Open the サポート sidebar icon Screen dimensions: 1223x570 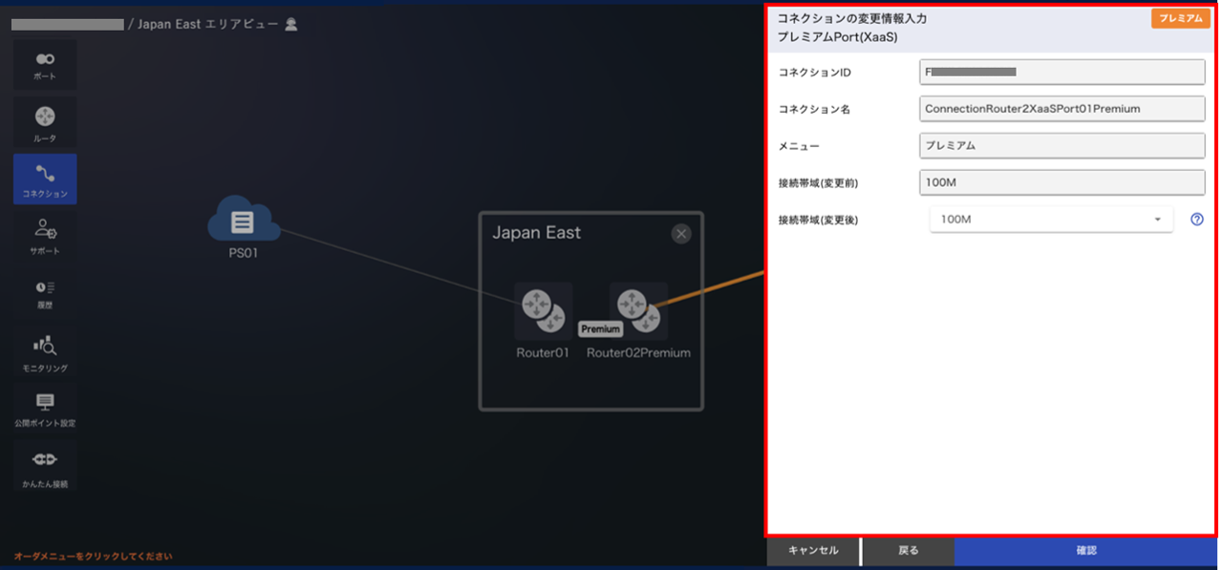45,236
